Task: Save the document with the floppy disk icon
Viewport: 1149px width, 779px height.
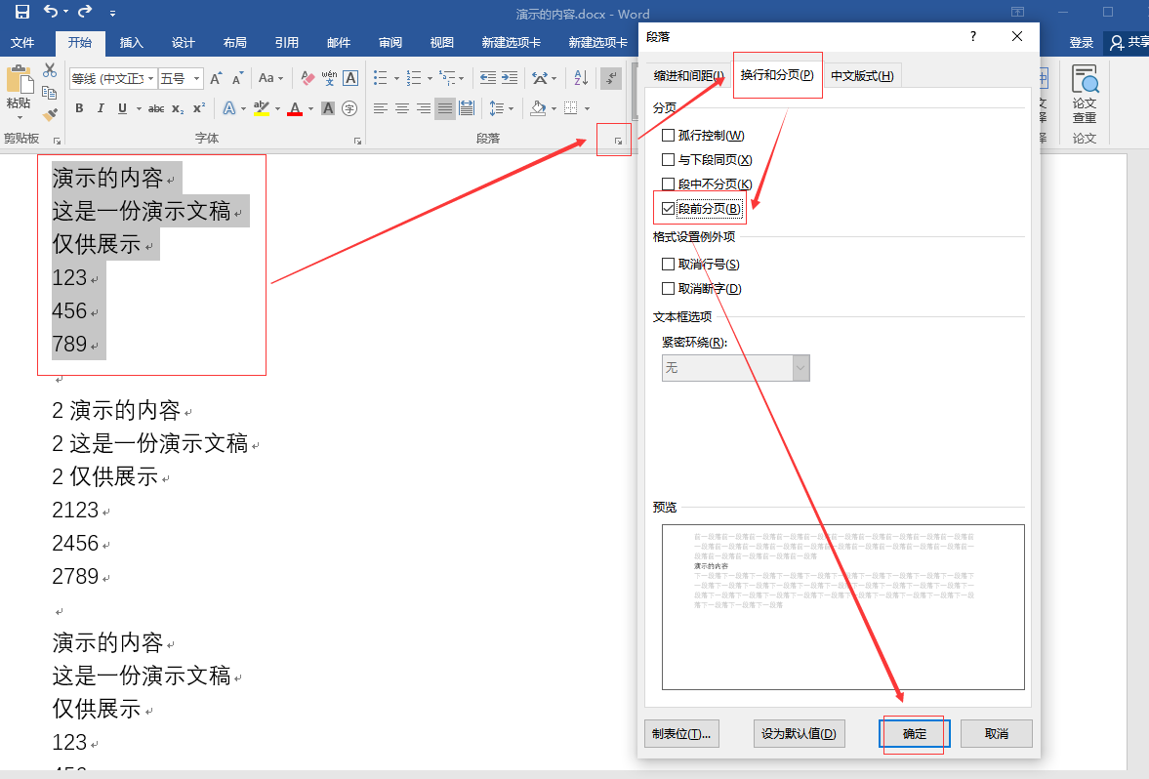Action: [22, 12]
